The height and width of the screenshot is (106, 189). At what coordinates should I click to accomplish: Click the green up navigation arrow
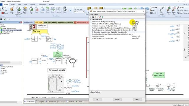[x=135, y=9]
